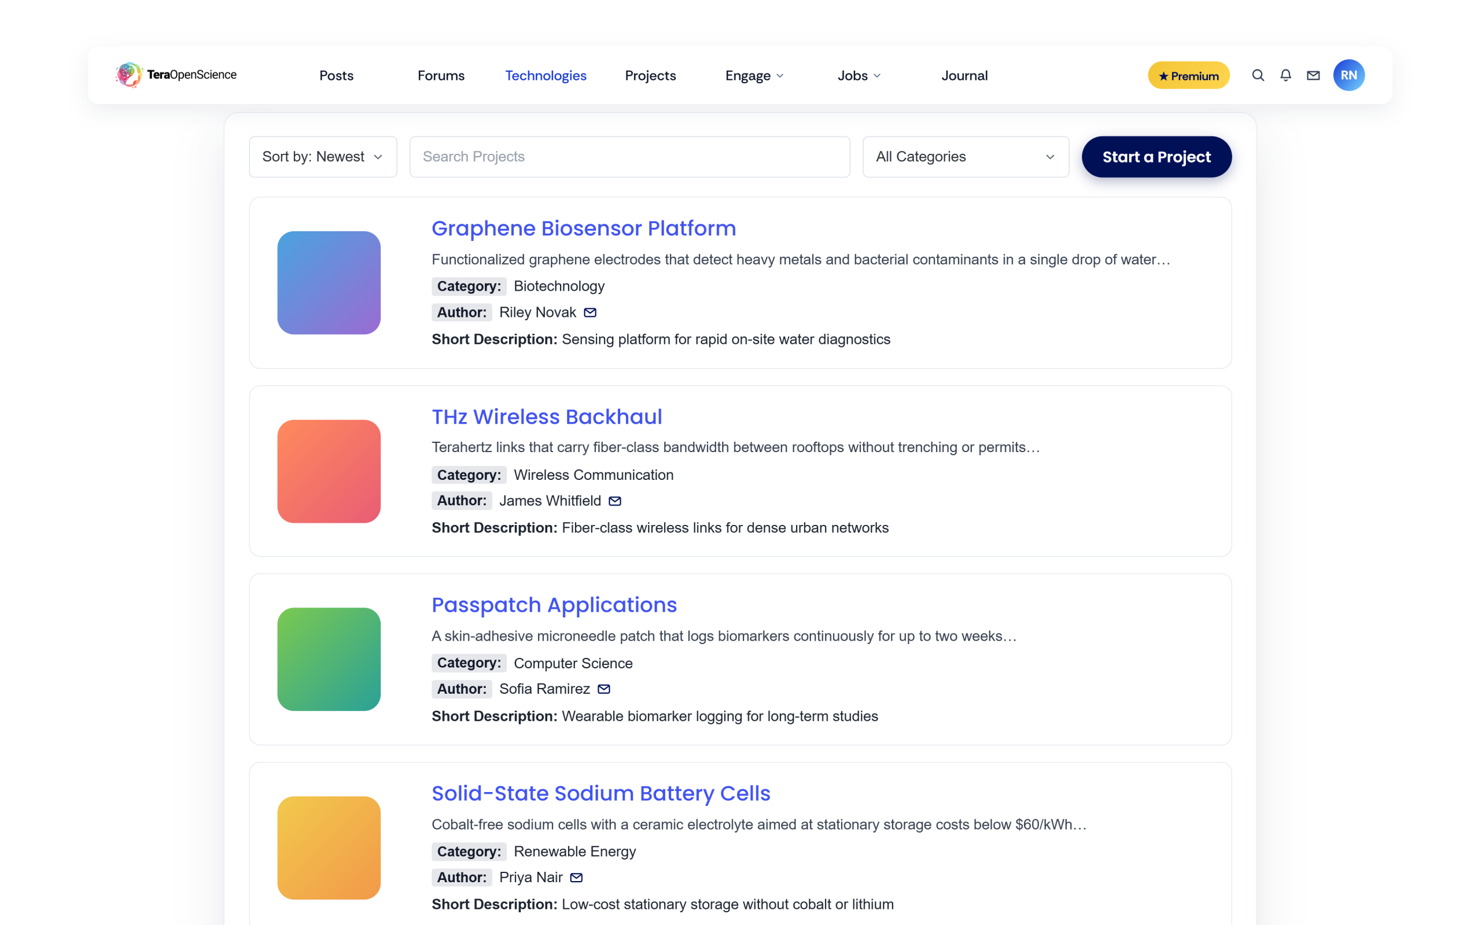This screenshot has width=1481, height=925.
Task: Open the All Categories dropdown
Action: pyautogui.click(x=966, y=157)
